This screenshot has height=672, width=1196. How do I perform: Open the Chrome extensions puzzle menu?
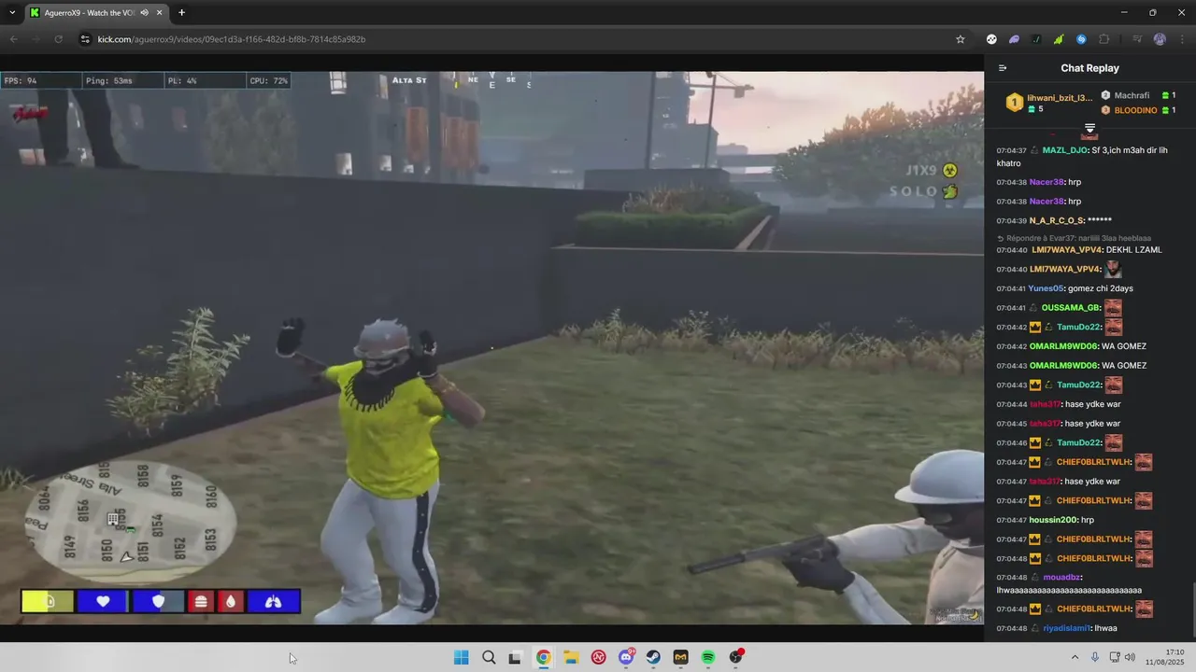pyautogui.click(x=1104, y=39)
